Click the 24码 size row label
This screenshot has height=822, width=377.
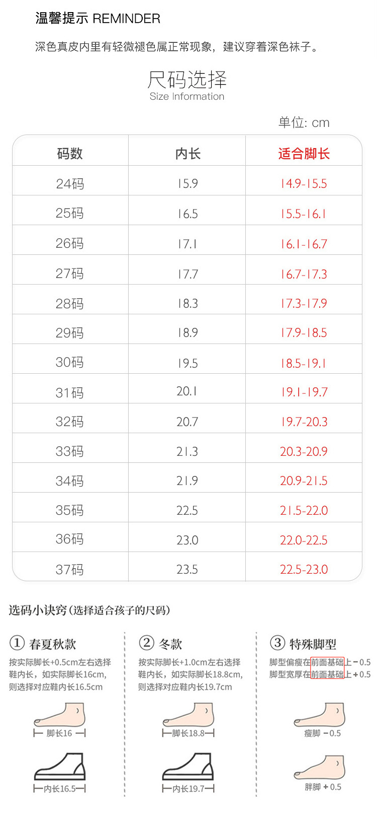point(70,184)
